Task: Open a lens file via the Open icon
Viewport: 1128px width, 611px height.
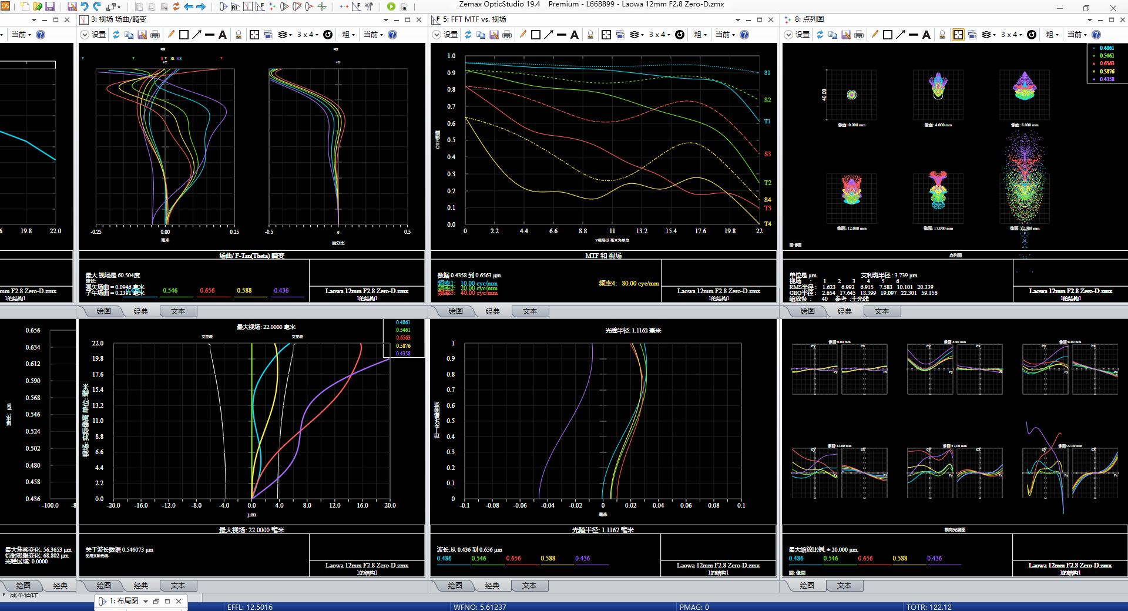Action: pyautogui.click(x=37, y=6)
